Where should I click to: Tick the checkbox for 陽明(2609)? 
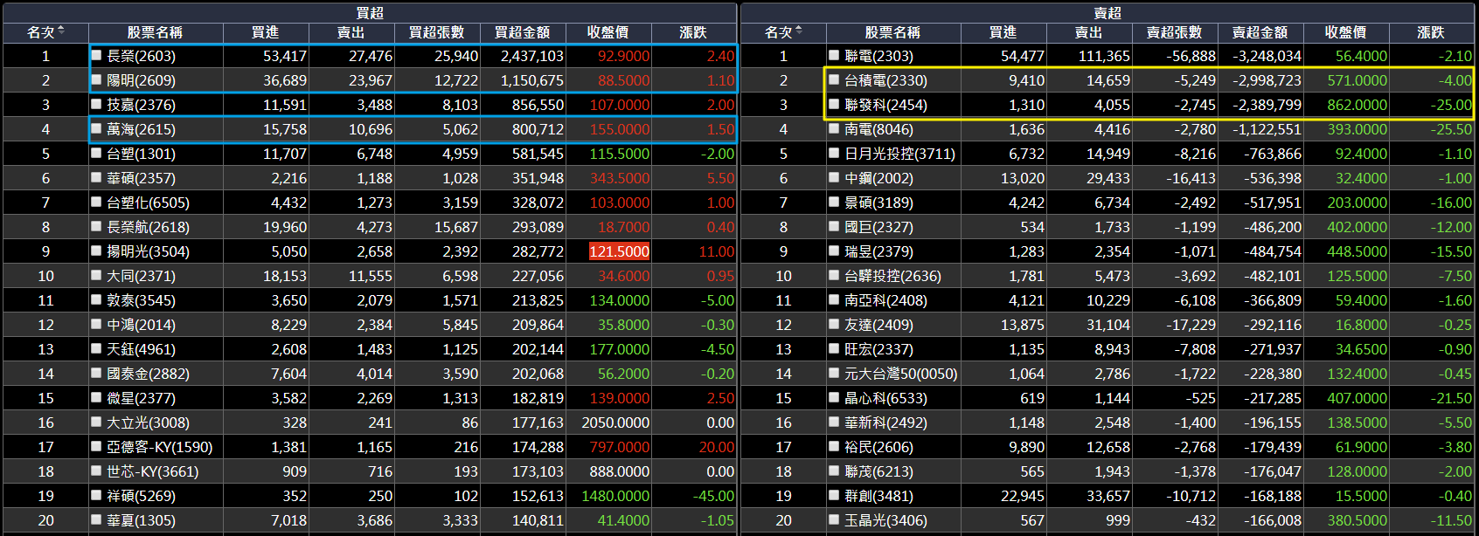tap(97, 79)
